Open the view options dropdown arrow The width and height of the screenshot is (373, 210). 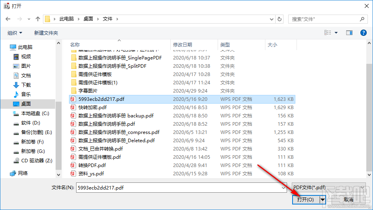click(x=336, y=33)
